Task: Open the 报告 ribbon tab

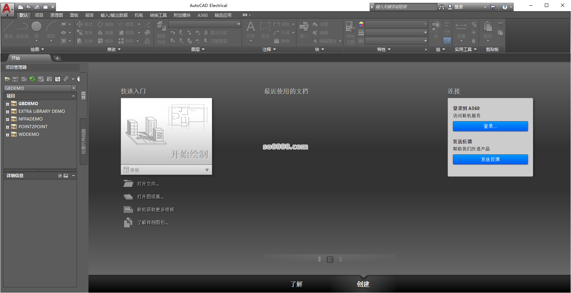Action: pyautogui.click(x=90, y=15)
